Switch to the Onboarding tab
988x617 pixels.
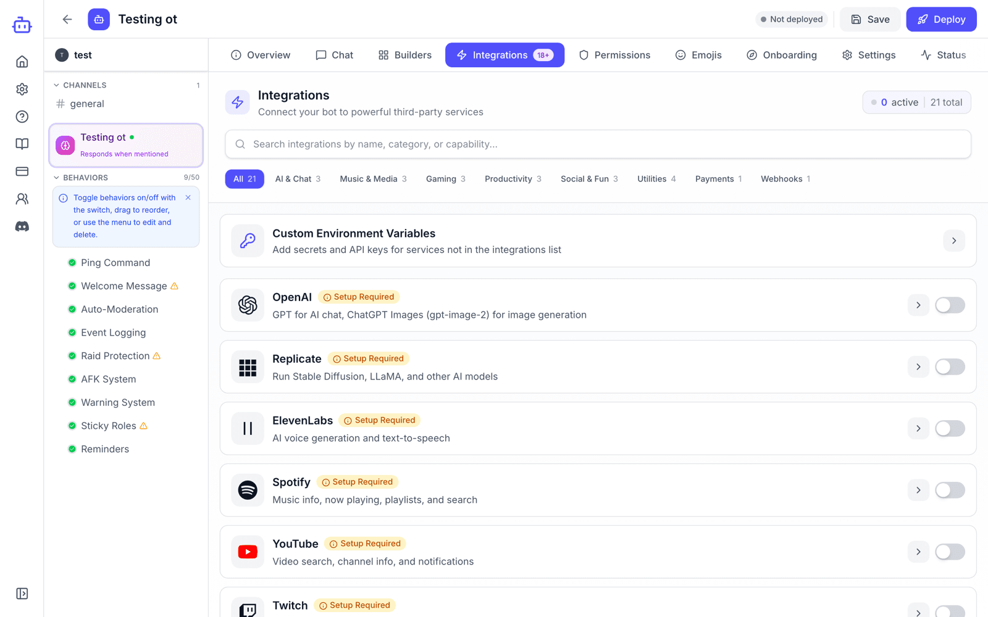coord(781,55)
